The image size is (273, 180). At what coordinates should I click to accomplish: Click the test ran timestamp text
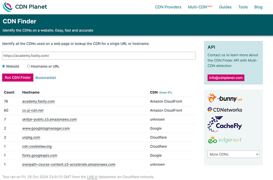coord(78,177)
